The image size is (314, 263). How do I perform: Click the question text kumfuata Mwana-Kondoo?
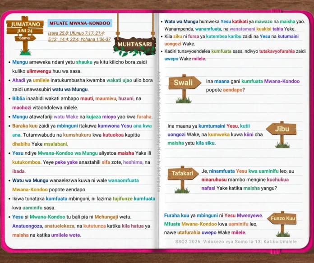[x=271, y=81]
